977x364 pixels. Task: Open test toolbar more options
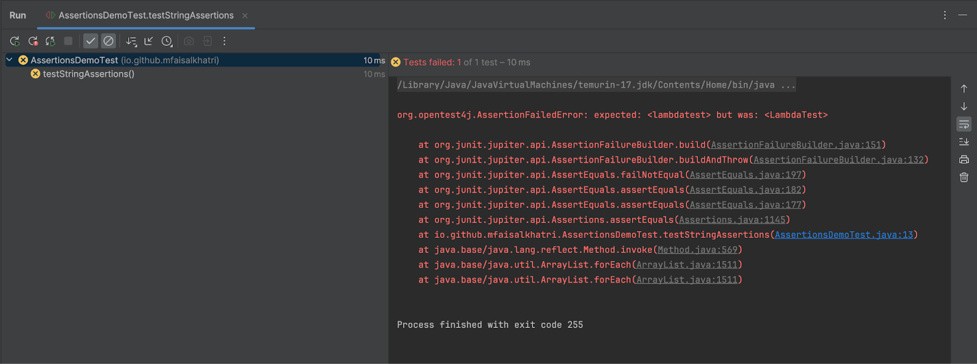(224, 41)
